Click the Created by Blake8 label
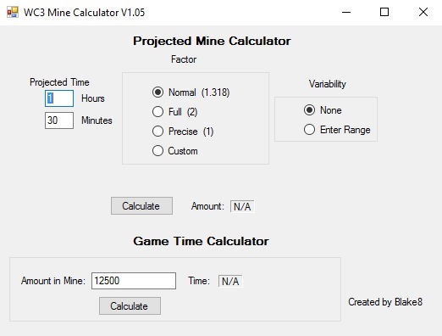The height and width of the screenshot is (336, 442). [x=385, y=302]
